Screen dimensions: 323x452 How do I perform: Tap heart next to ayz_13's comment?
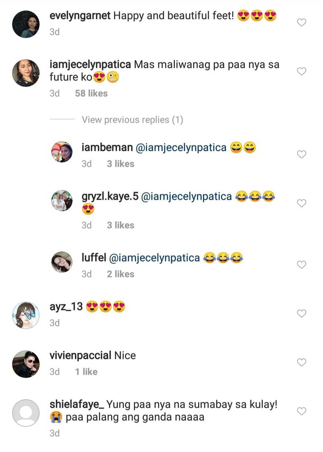301,314
